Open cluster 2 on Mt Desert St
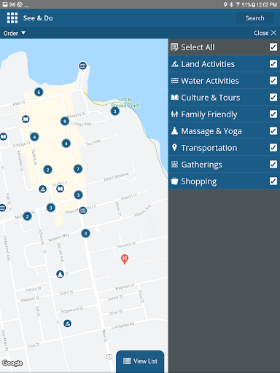 pos(27,216)
